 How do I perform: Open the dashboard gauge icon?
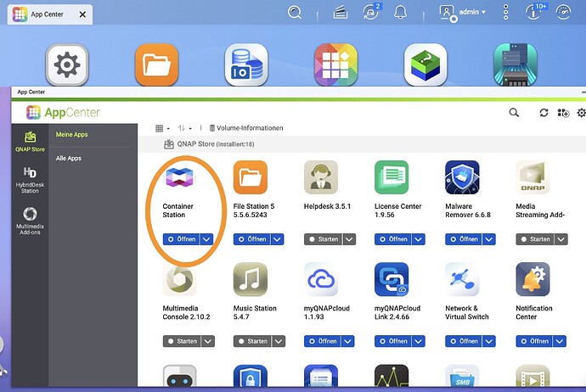(564, 13)
